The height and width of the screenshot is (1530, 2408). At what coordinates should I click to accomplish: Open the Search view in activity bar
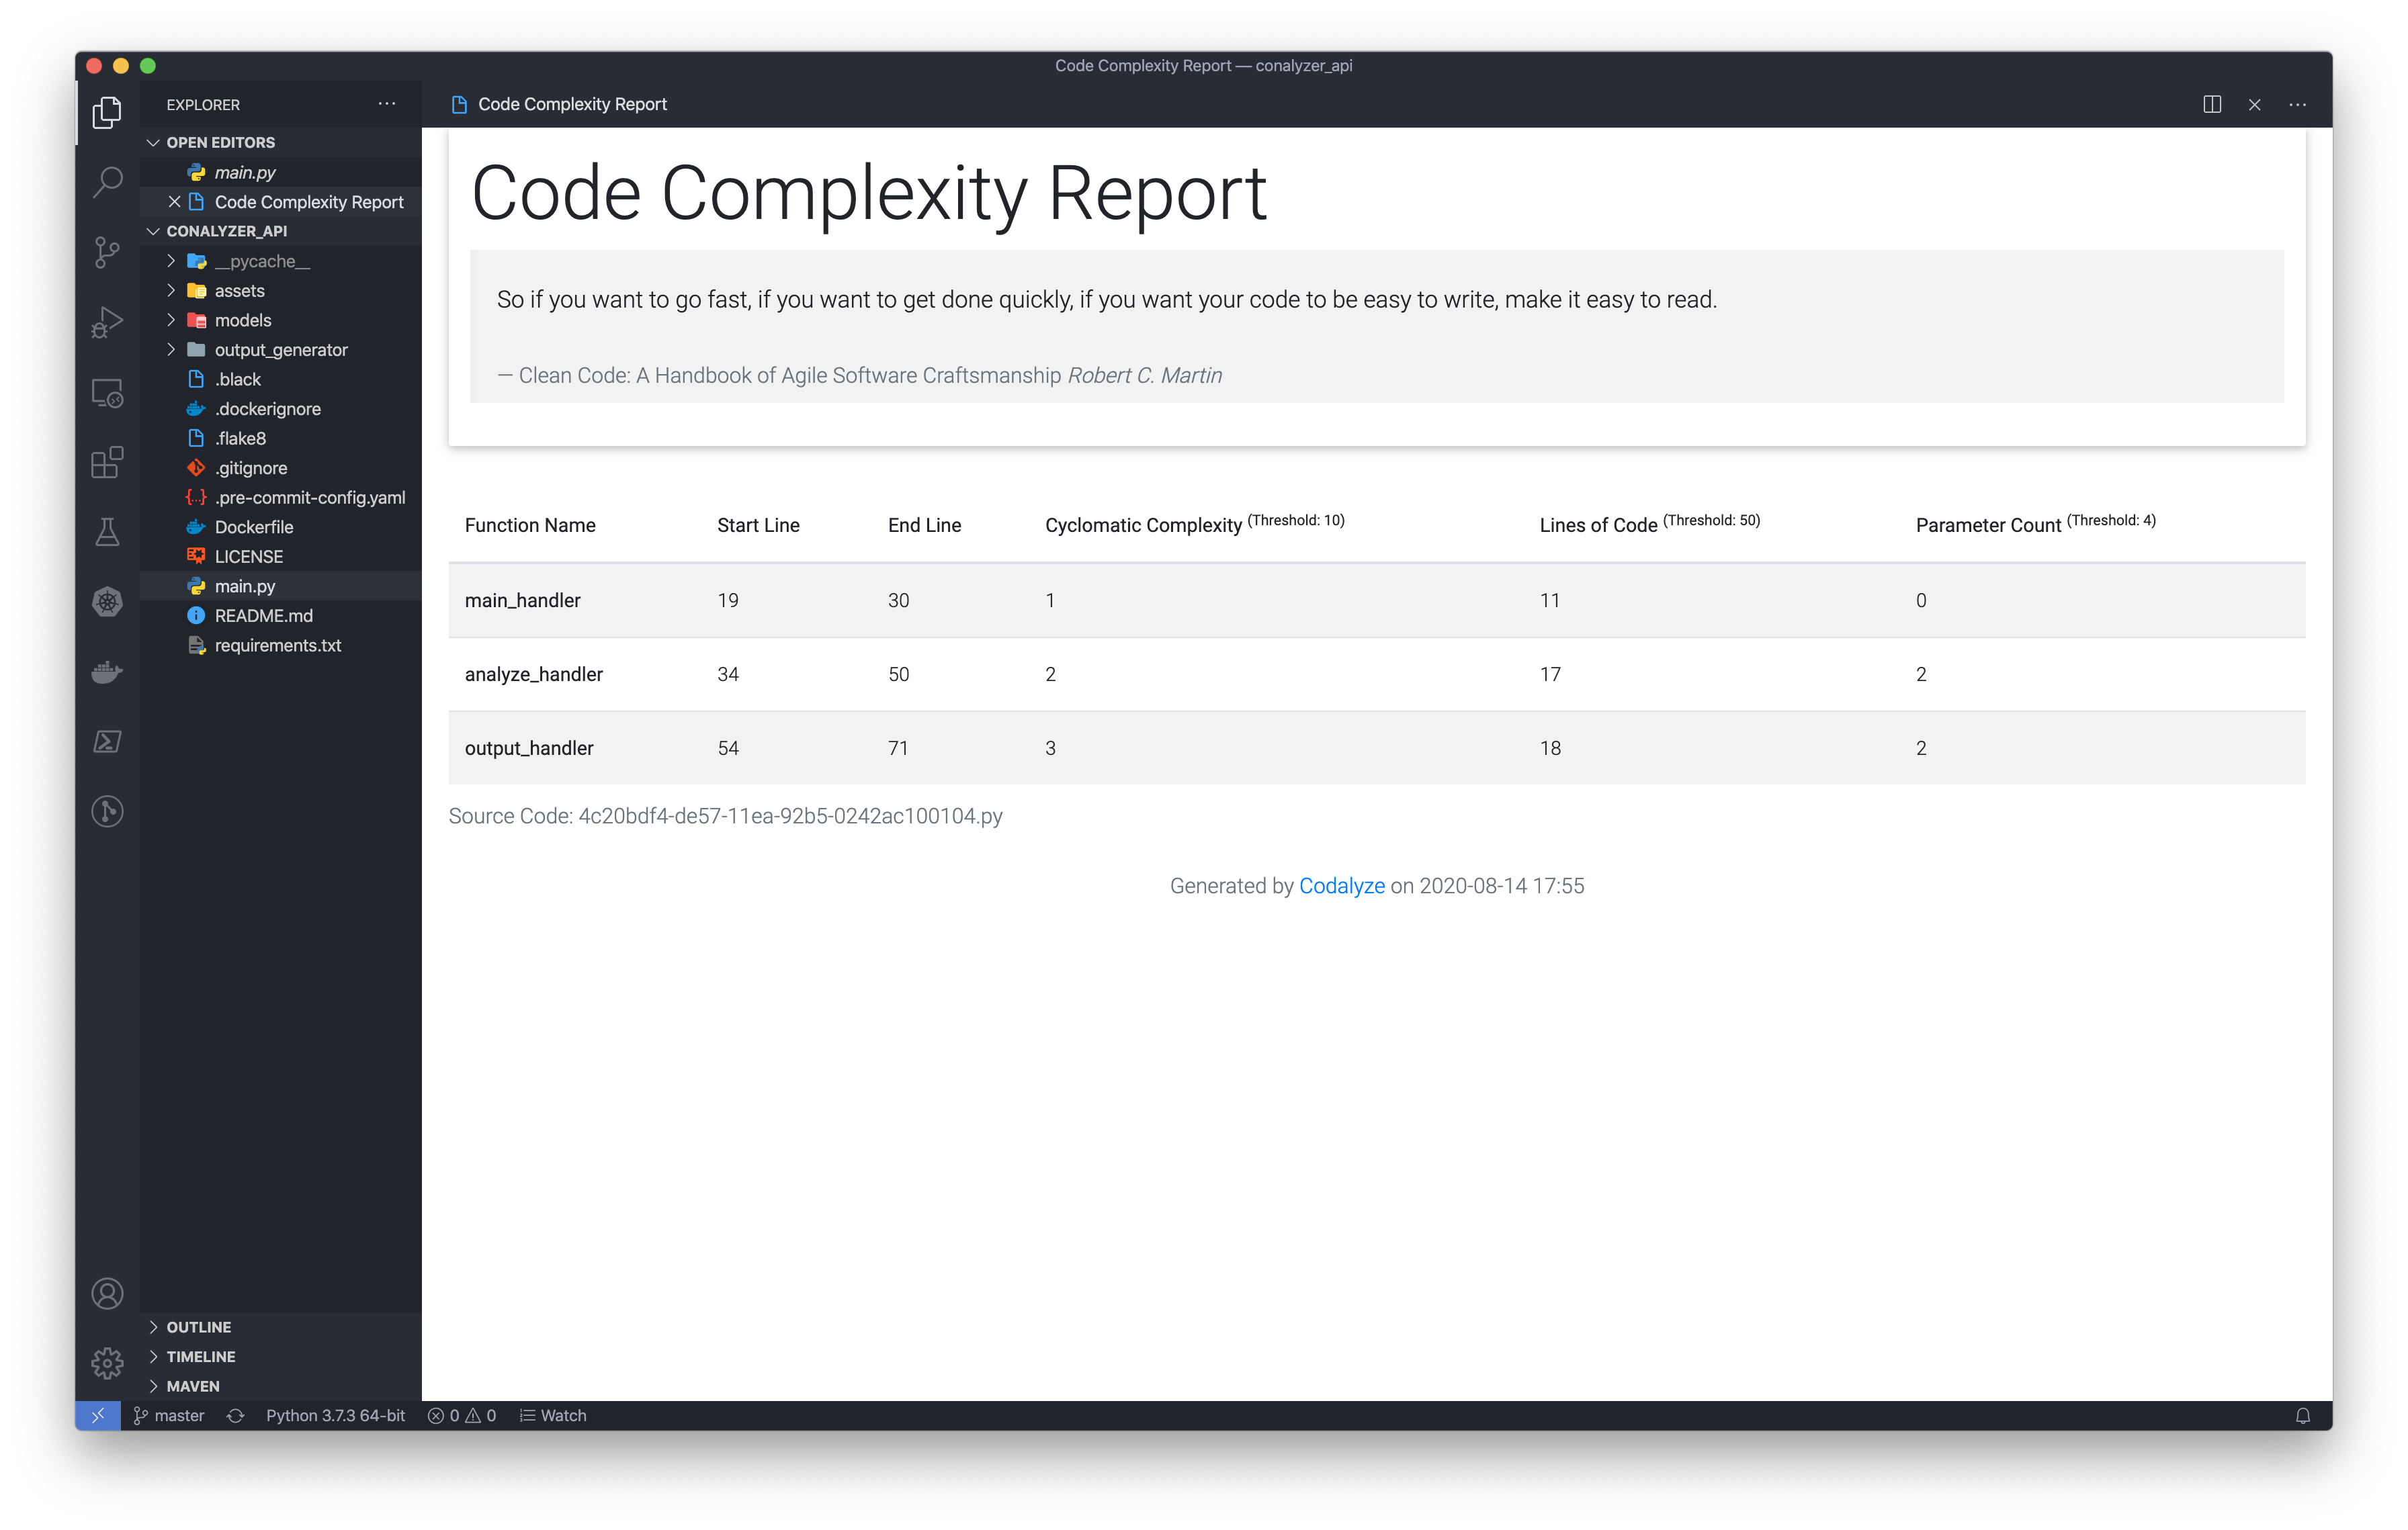pos(107,182)
